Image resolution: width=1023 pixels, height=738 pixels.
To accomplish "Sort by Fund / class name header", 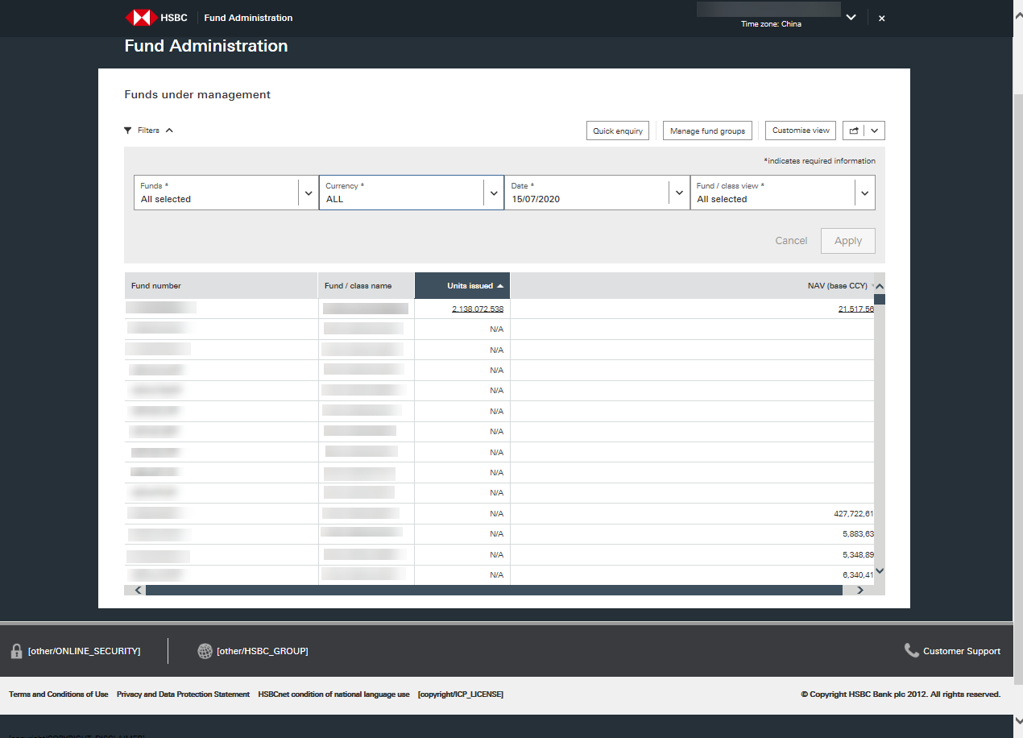I will [366, 286].
